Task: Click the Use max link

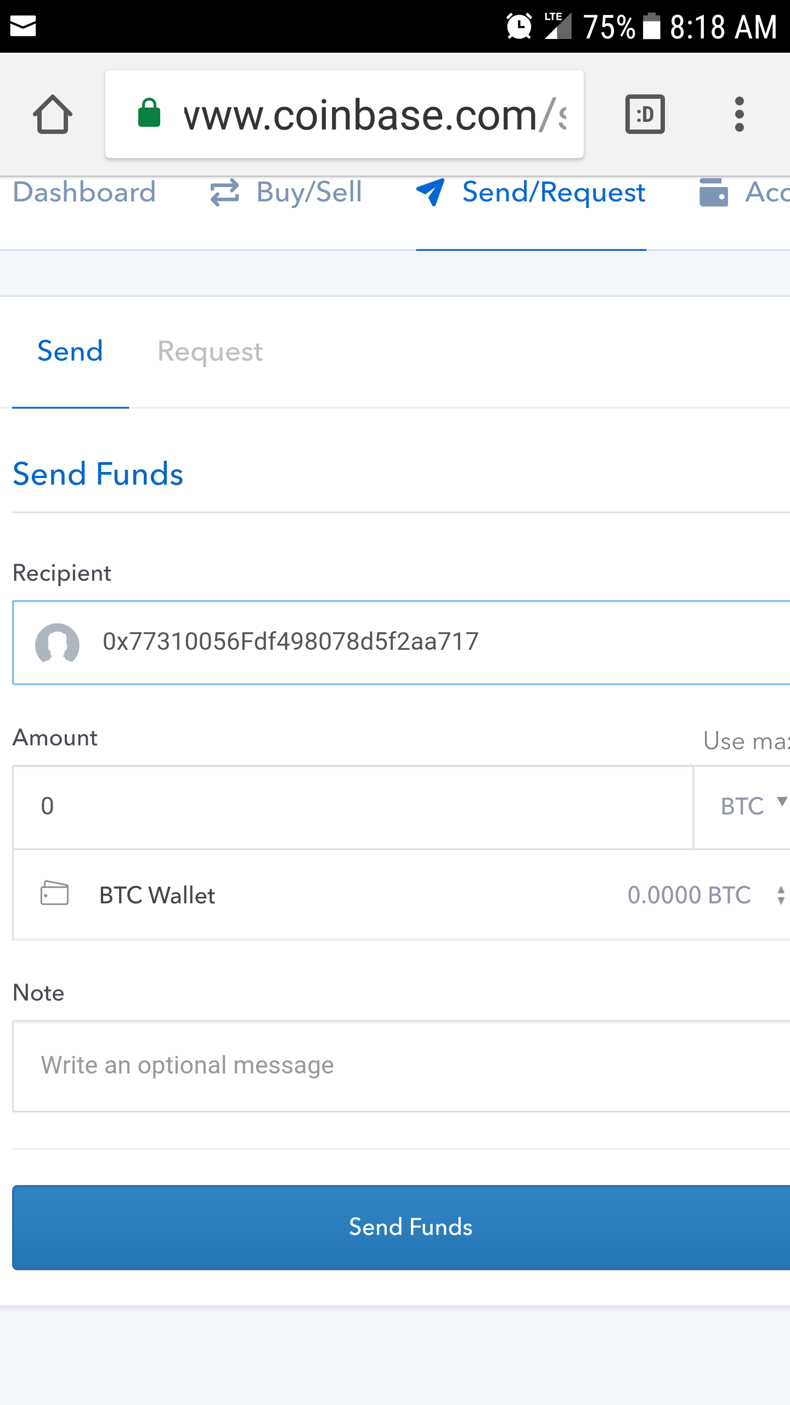Action: coord(746,741)
